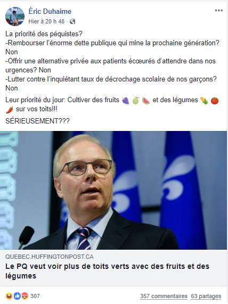This screenshot has height=304, width=228.
Task: Click the corn emoji in the post
Action: pos(204,101)
